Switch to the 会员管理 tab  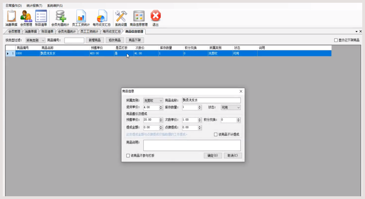tap(14, 32)
